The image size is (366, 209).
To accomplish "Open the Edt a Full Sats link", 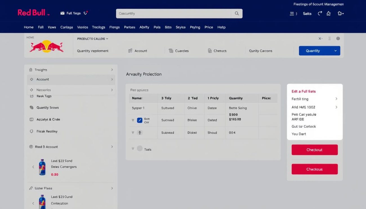I will tap(303, 91).
